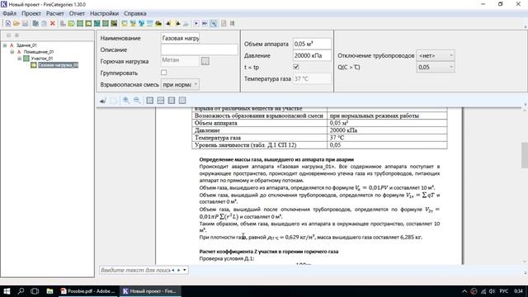
Task: Show hidden system tray icons chevron
Action: [x=464, y=291]
